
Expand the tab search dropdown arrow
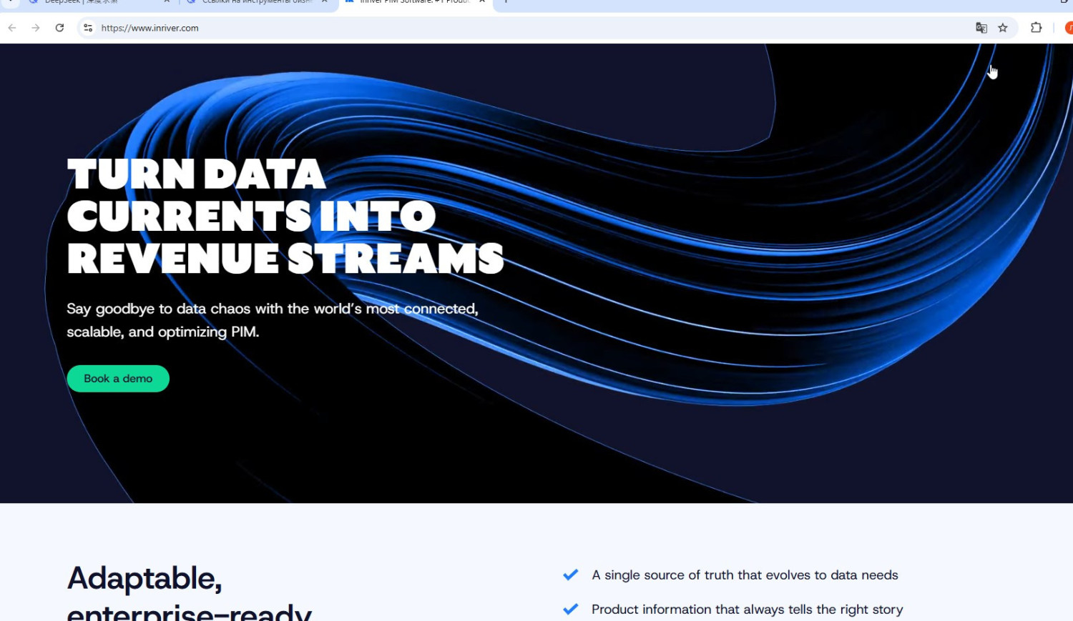coord(10,2)
